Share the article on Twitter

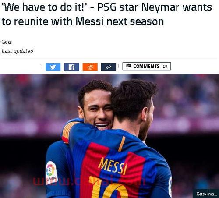click(x=53, y=67)
